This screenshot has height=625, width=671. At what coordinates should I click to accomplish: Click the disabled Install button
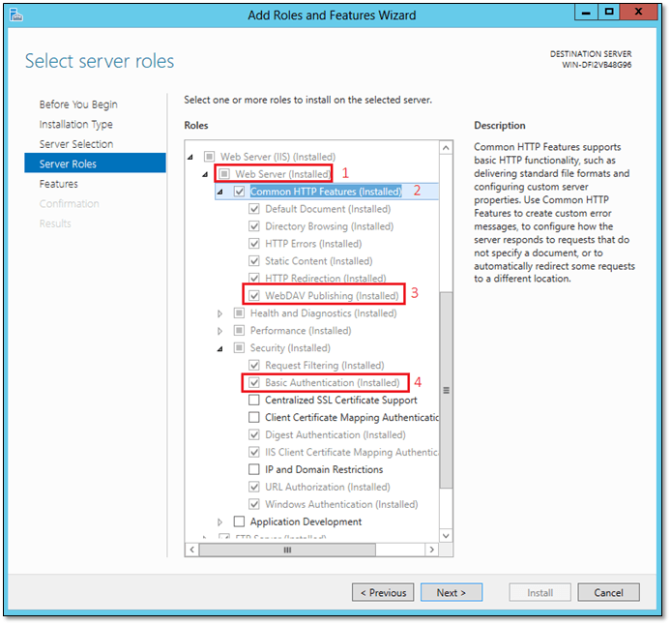click(x=540, y=592)
